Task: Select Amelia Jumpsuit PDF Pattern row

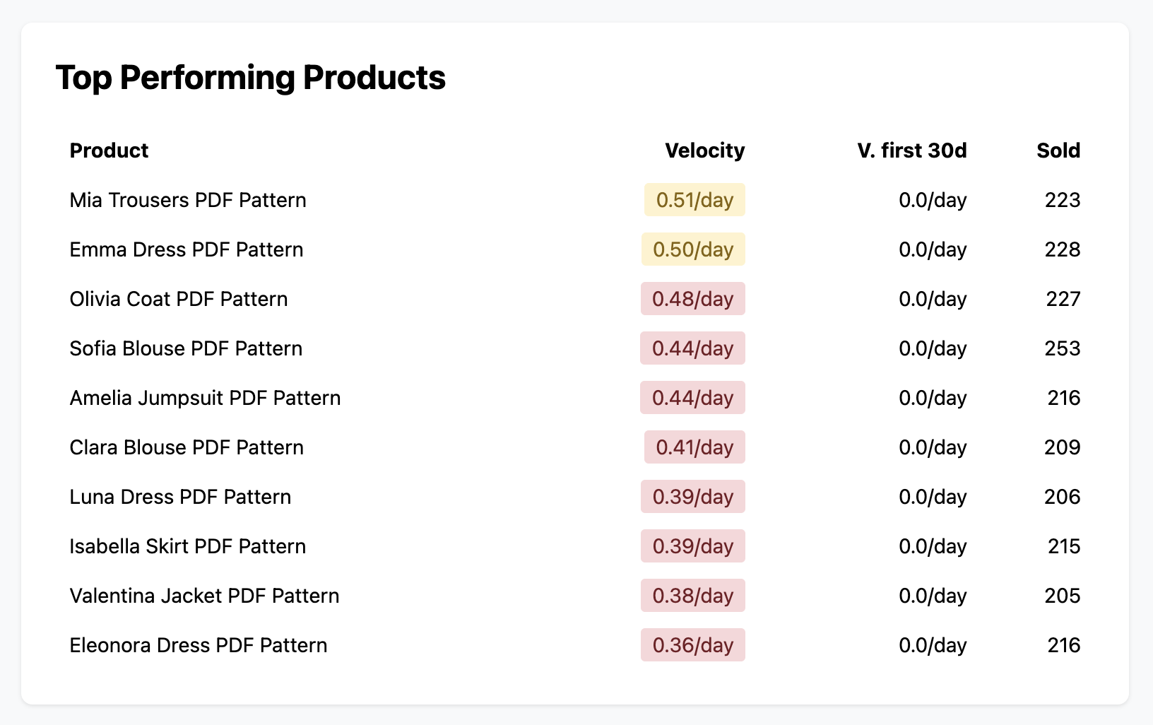Action: (205, 398)
